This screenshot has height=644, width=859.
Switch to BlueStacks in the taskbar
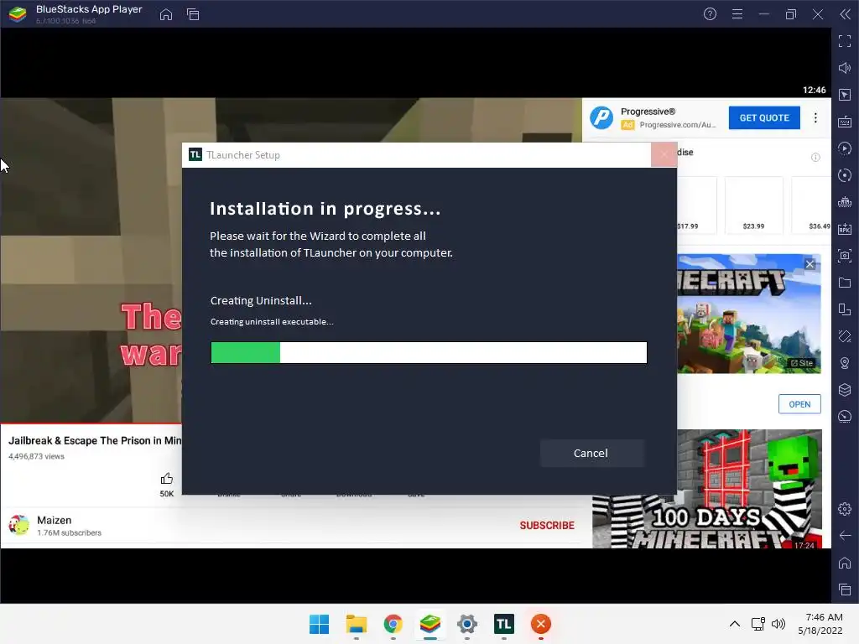pos(430,624)
